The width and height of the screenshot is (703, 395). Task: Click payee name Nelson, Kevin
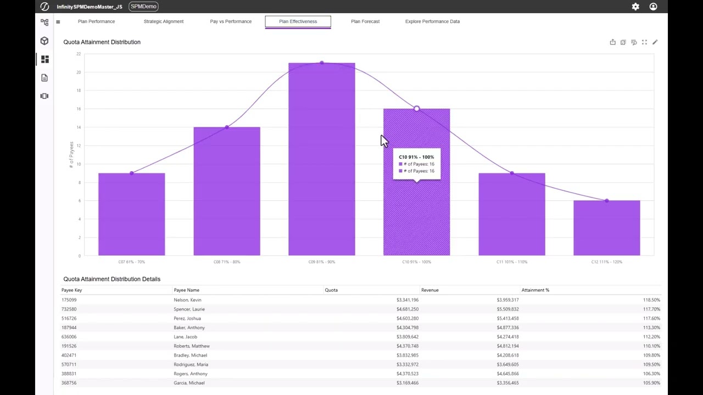[188, 300]
